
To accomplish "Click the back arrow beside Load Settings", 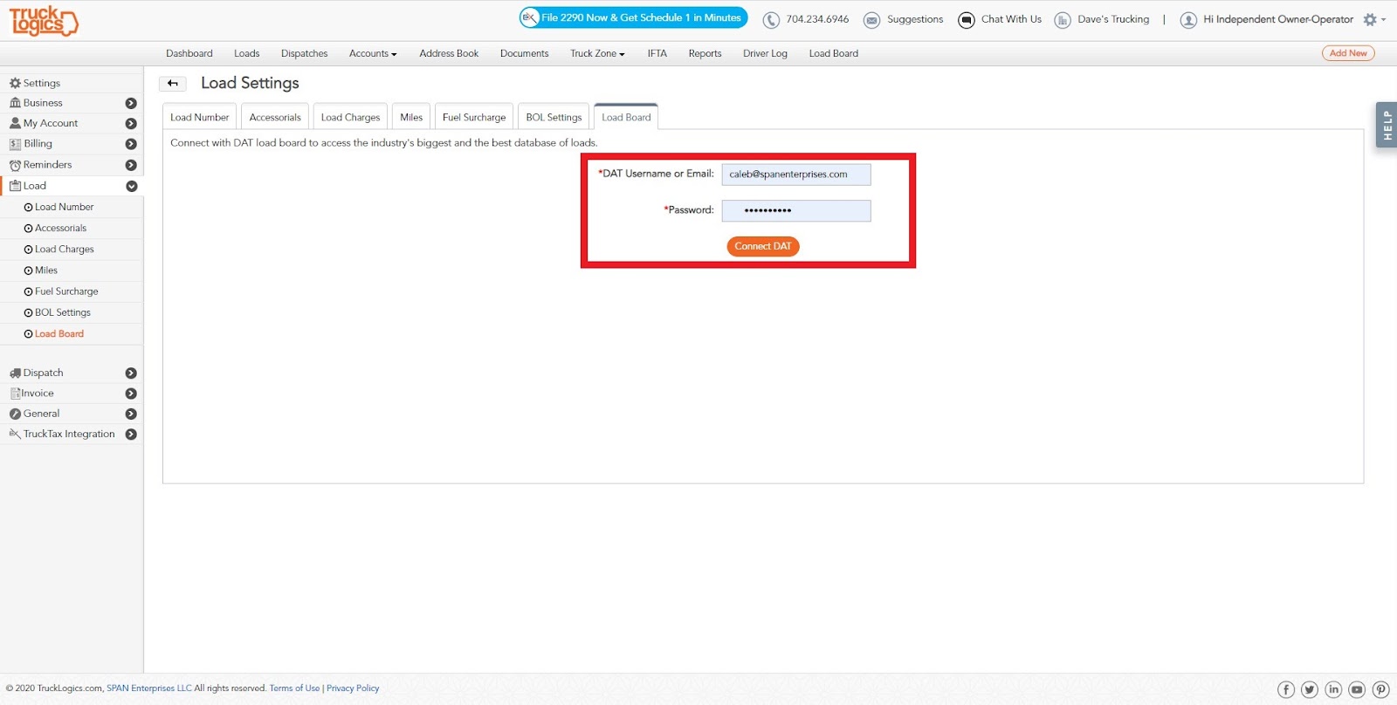I will [x=172, y=84].
